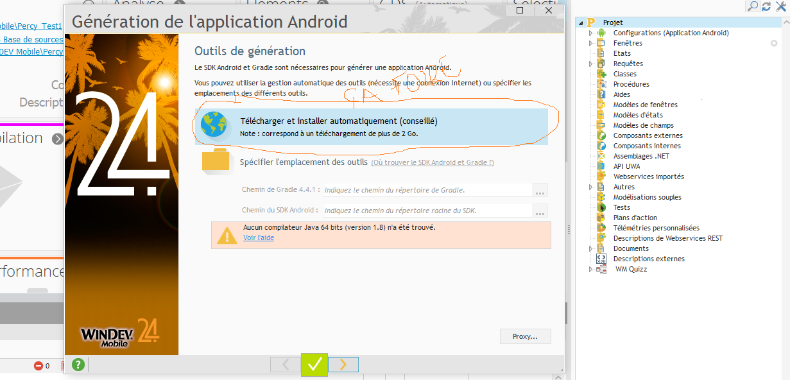Expand the WM Quizz node
The image size is (790, 380).
coord(591,269)
